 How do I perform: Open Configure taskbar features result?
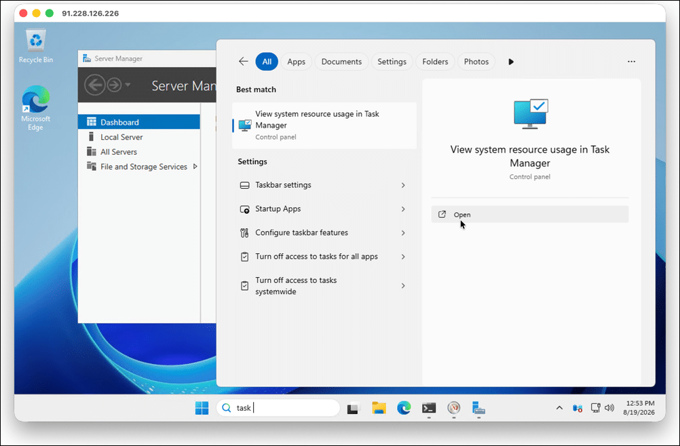click(324, 233)
